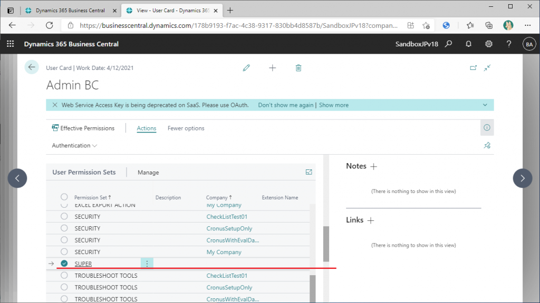Viewport: 540px width, 303px height.
Task: Open Effective Permissions
Action: click(83, 128)
